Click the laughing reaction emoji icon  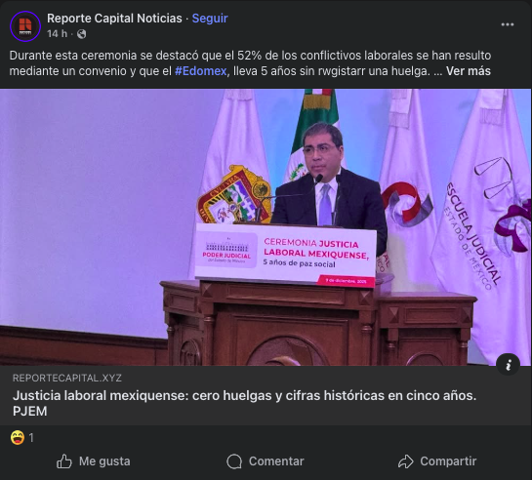coord(18,438)
